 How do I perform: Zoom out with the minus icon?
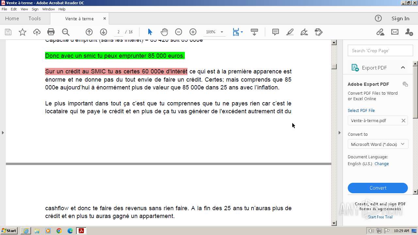point(179,32)
